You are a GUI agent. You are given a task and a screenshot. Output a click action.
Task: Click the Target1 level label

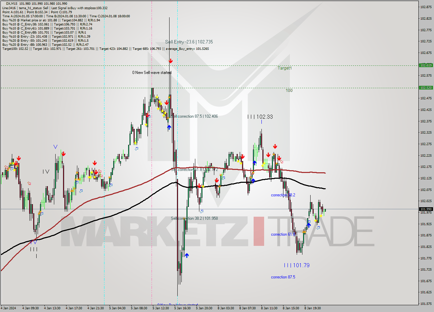click(284, 68)
